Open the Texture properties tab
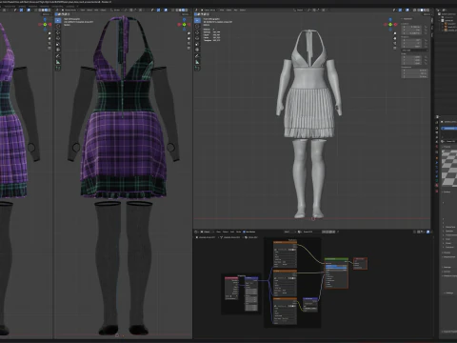457x343 pixels. click(437, 191)
